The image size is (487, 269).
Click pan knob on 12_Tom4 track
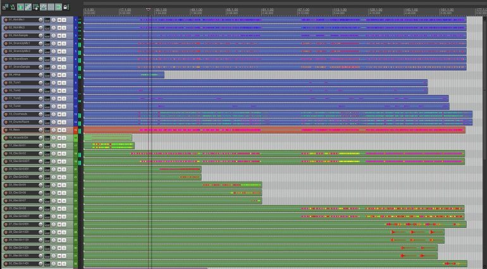pyautogui.click(x=54, y=106)
